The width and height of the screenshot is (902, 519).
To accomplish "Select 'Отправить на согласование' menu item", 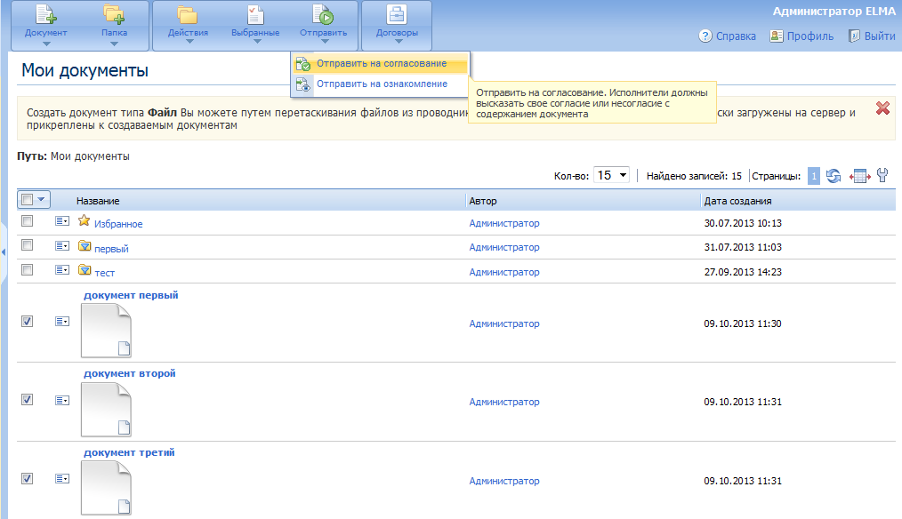I will (381, 64).
